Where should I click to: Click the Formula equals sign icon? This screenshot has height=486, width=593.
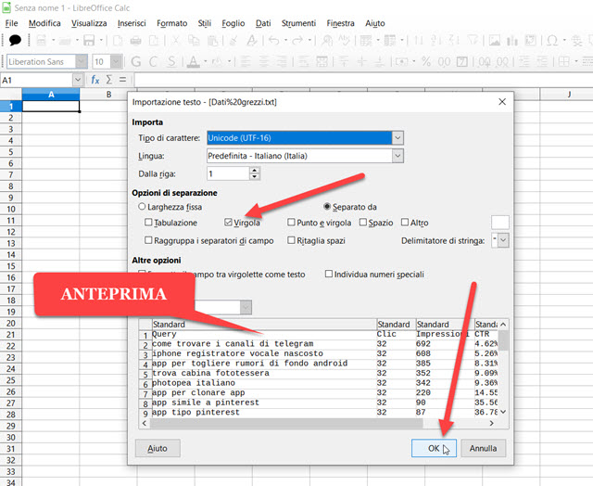pos(122,80)
